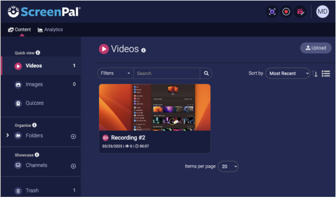
Task: Click the 00:07 duration text
Action: pos(144,146)
